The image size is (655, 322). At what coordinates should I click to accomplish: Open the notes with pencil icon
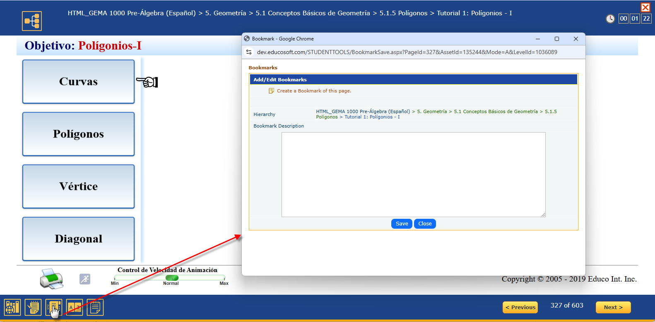(33, 308)
